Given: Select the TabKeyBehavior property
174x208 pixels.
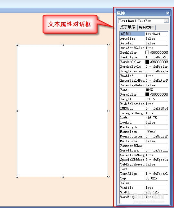Looking at the screenshot, I should (x=132, y=164).
